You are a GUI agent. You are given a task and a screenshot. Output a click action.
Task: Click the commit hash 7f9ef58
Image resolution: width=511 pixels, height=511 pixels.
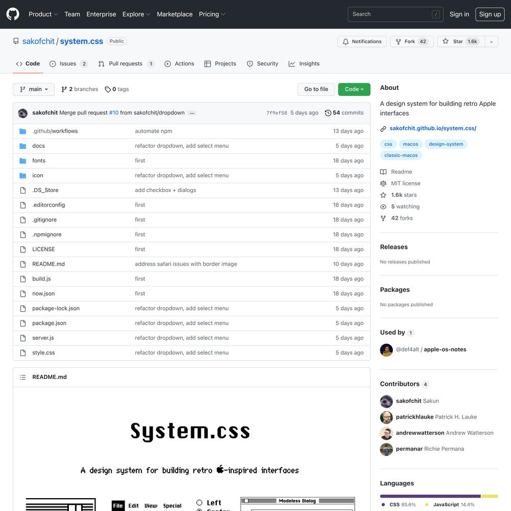click(276, 113)
